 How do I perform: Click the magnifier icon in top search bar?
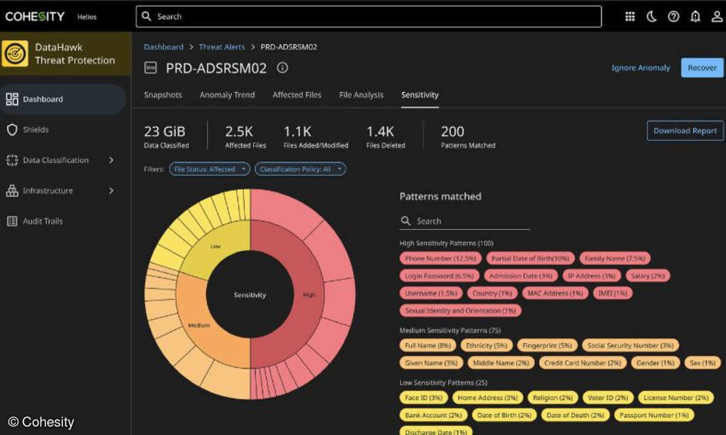click(146, 16)
